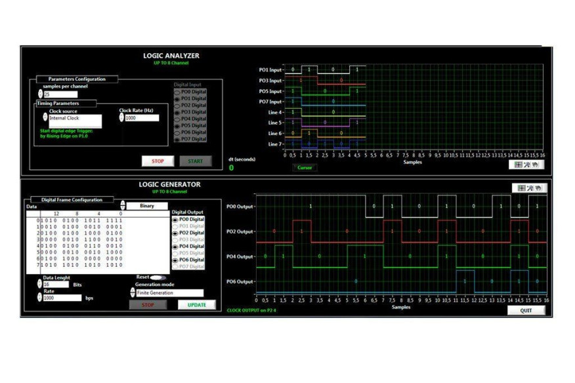This screenshot has width=575, height=383.
Task: Increment the samples per channel stepper
Action: 41,93
